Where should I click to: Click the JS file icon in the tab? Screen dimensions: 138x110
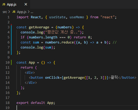click(x=4, y=4)
